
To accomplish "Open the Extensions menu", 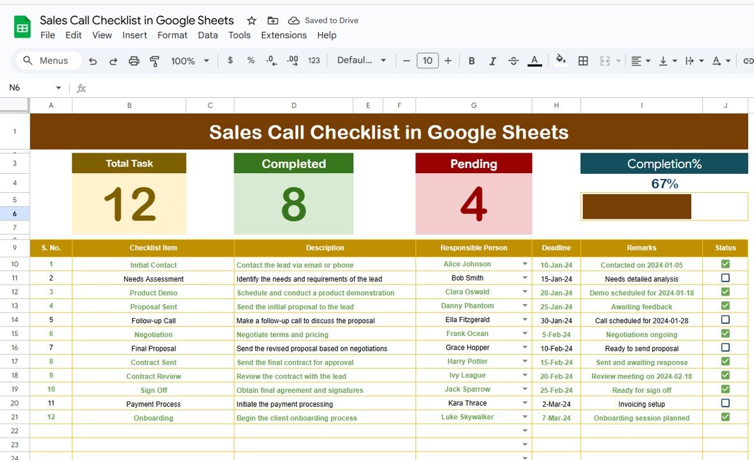I will pos(284,35).
